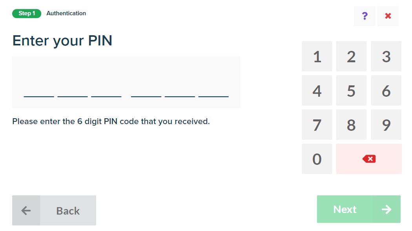The width and height of the screenshot is (412, 231).
Task: Hit the 5 key on keypad
Action: (x=351, y=91)
